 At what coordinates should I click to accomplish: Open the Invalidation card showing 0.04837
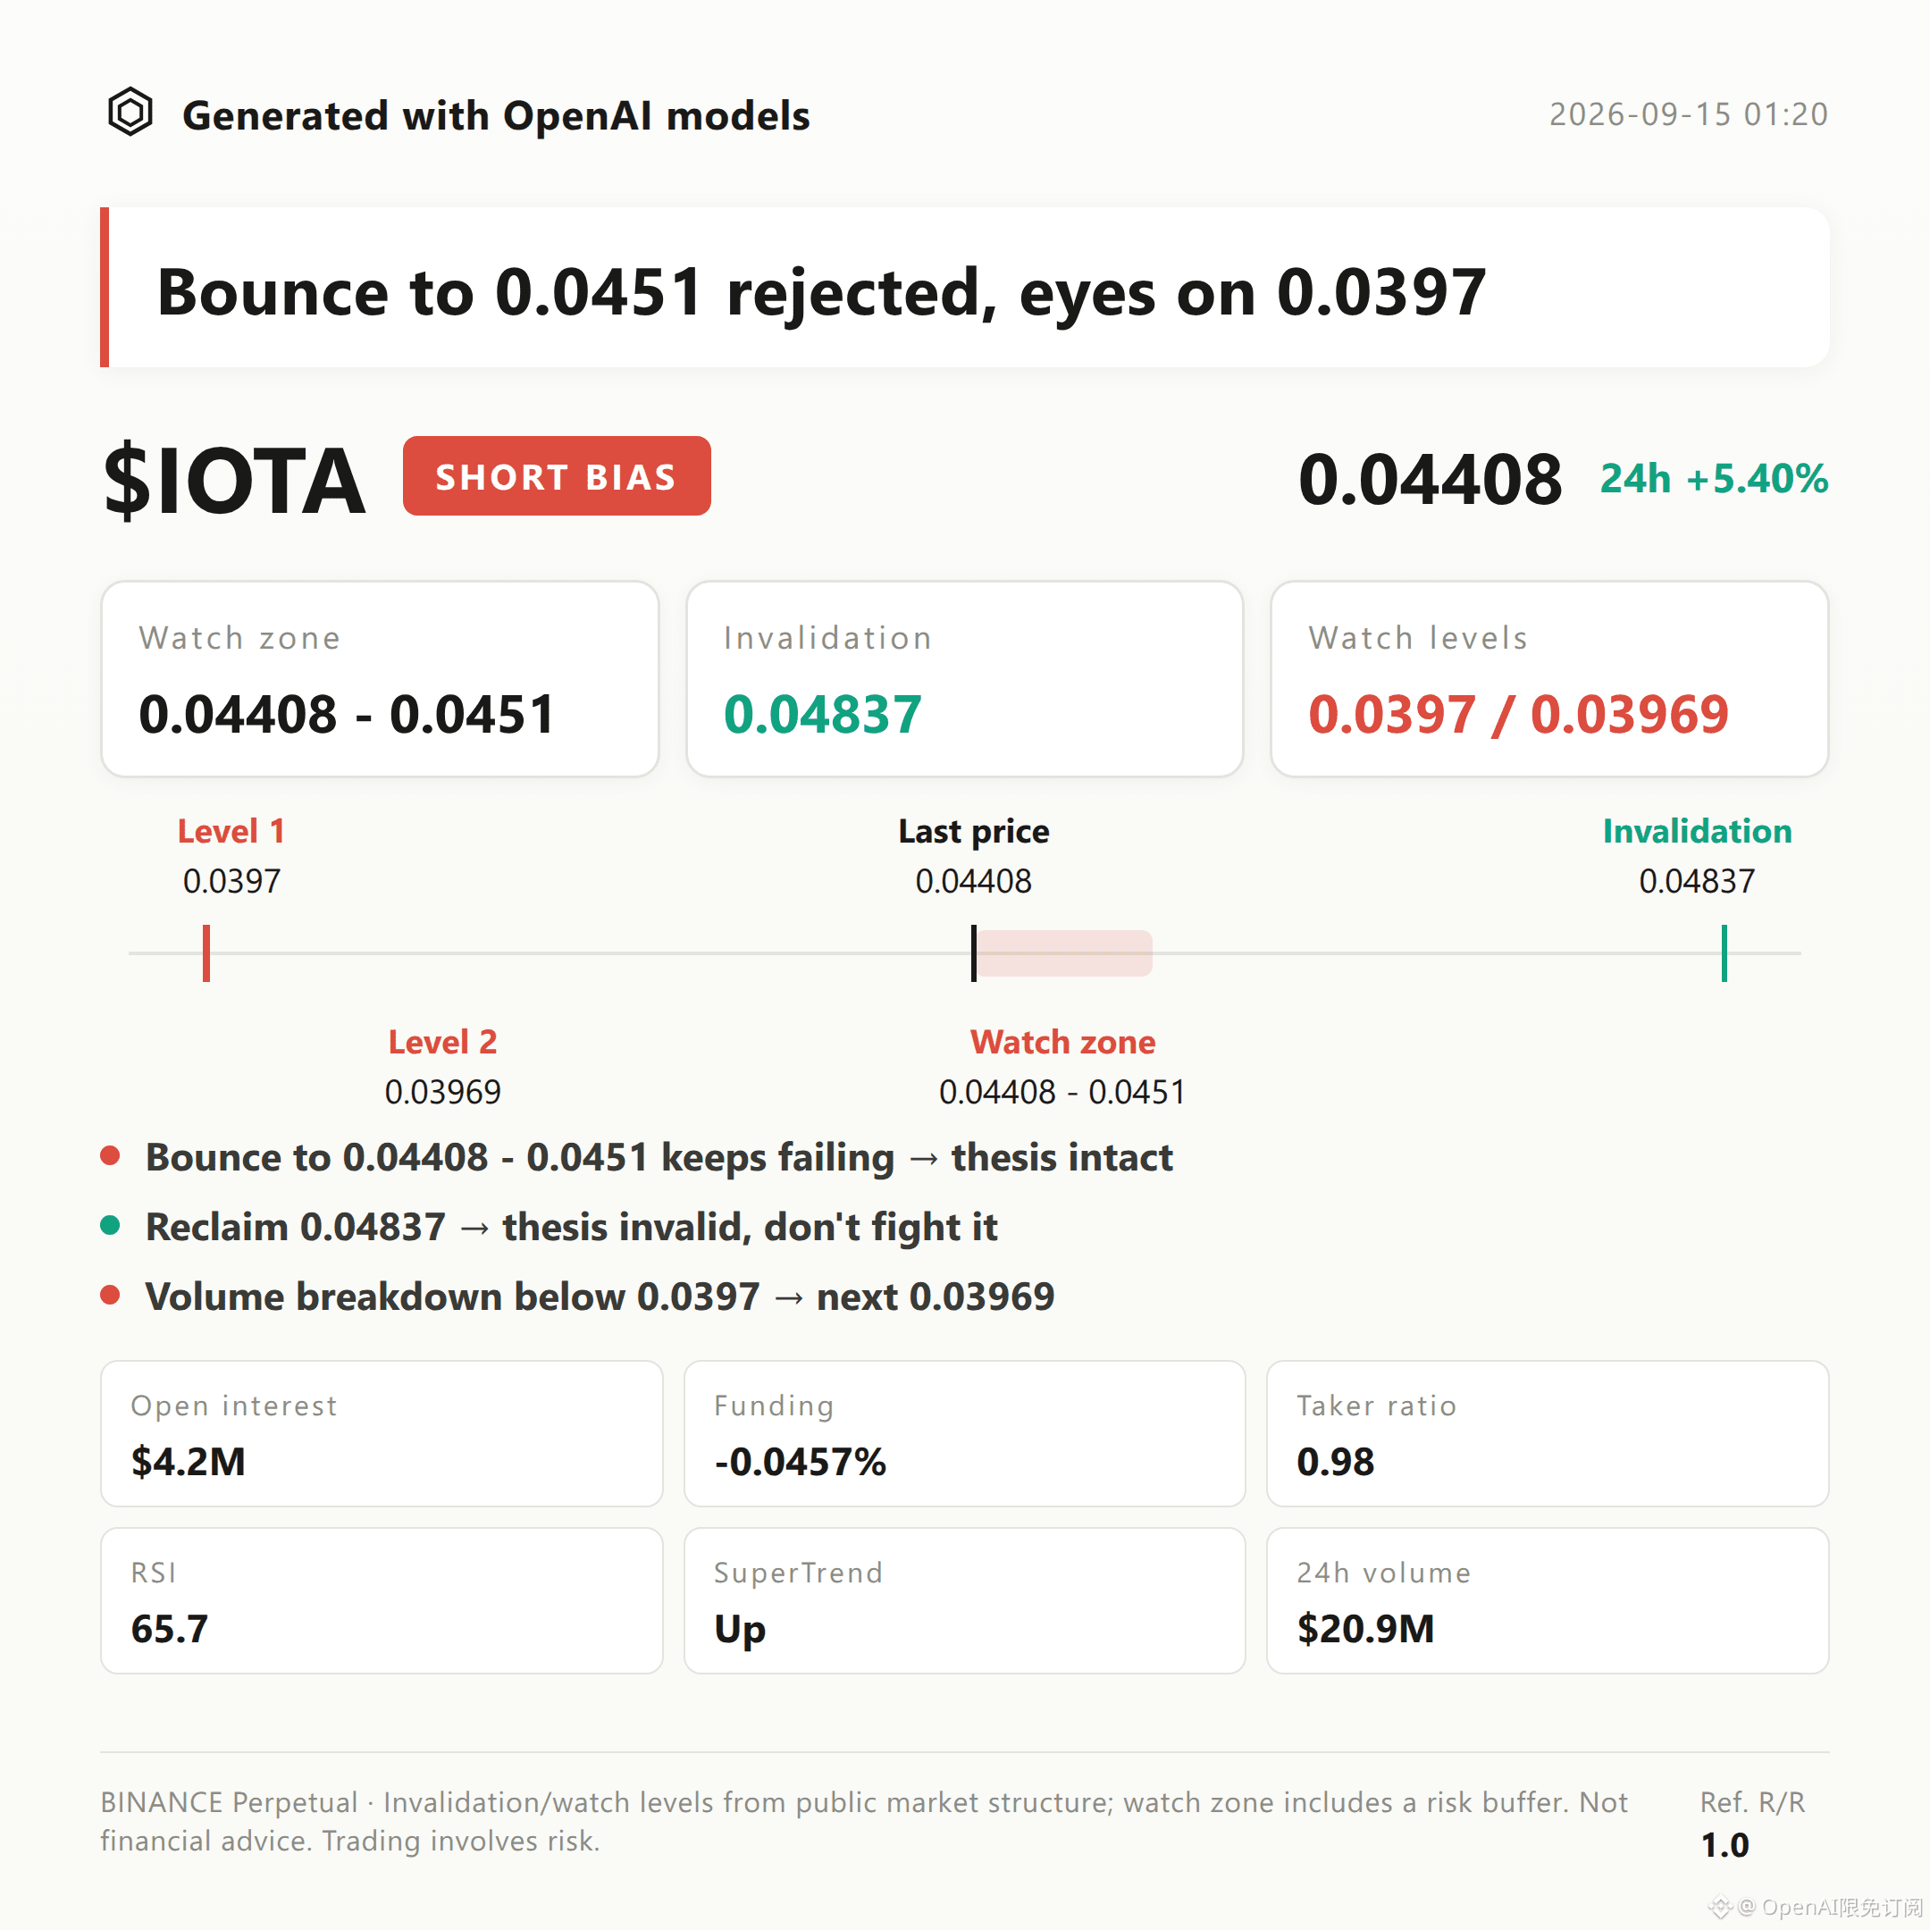click(964, 679)
